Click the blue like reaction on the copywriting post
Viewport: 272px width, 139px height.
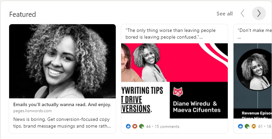click(x=128, y=126)
